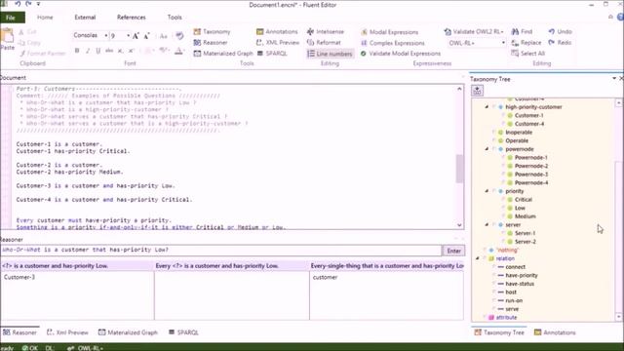Open Taxonomy Tree panel options dropdown
This screenshot has height=351, width=624.
point(613,78)
